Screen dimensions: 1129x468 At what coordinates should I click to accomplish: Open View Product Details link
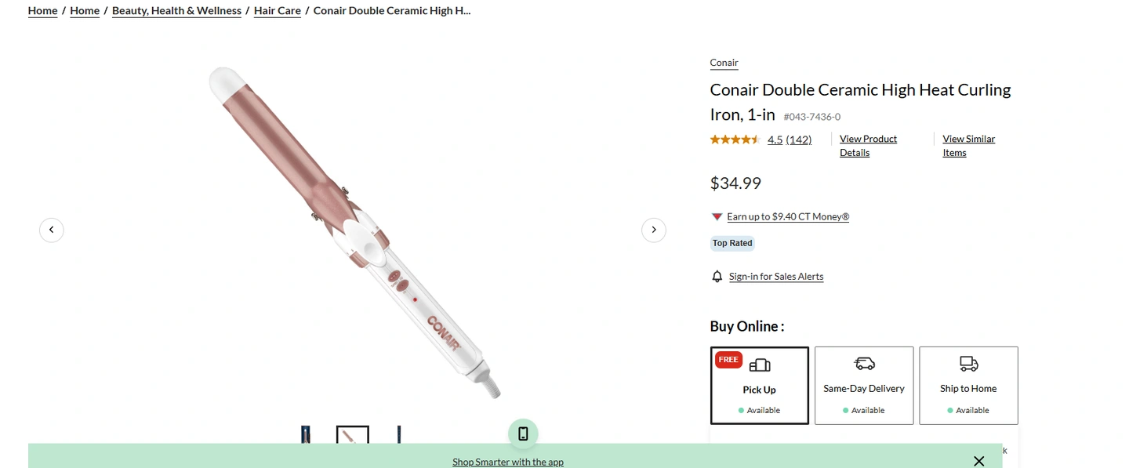(868, 146)
